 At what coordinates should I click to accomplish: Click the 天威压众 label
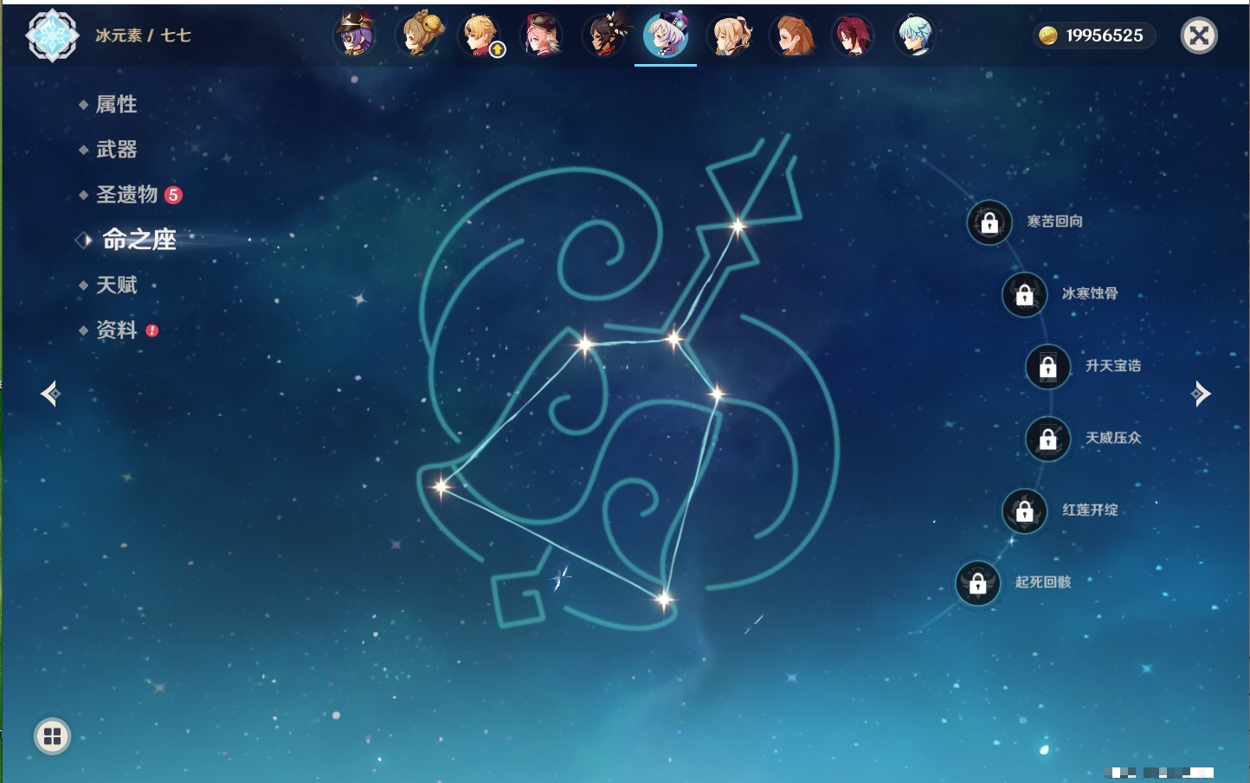(x=1113, y=438)
